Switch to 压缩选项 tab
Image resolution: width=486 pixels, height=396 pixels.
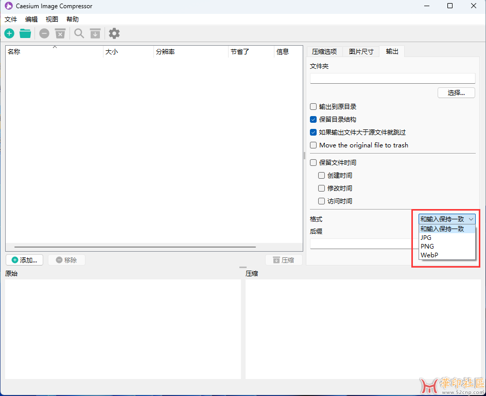(324, 52)
